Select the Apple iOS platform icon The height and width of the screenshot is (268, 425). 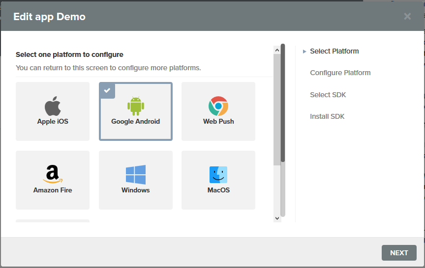[53, 106]
